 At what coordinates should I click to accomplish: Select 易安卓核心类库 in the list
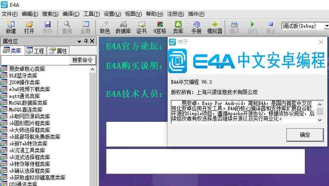coord(27,69)
